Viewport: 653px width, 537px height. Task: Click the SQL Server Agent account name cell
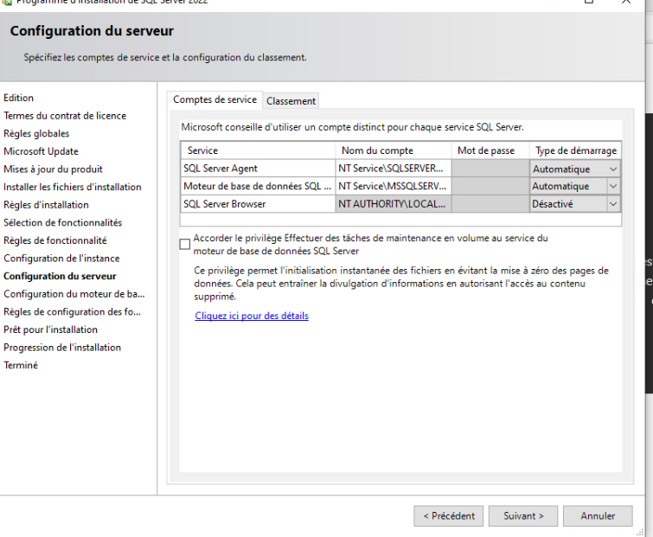(x=394, y=169)
